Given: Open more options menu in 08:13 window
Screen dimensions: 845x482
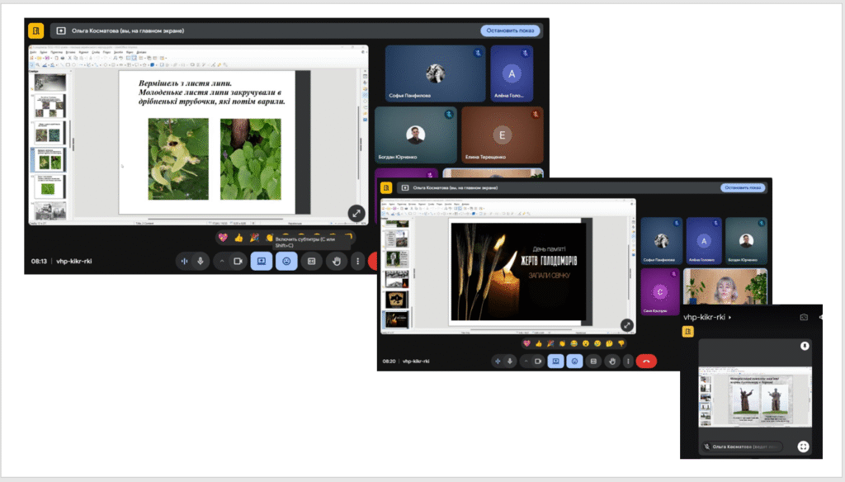Looking at the screenshot, I should pyautogui.click(x=357, y=261).
